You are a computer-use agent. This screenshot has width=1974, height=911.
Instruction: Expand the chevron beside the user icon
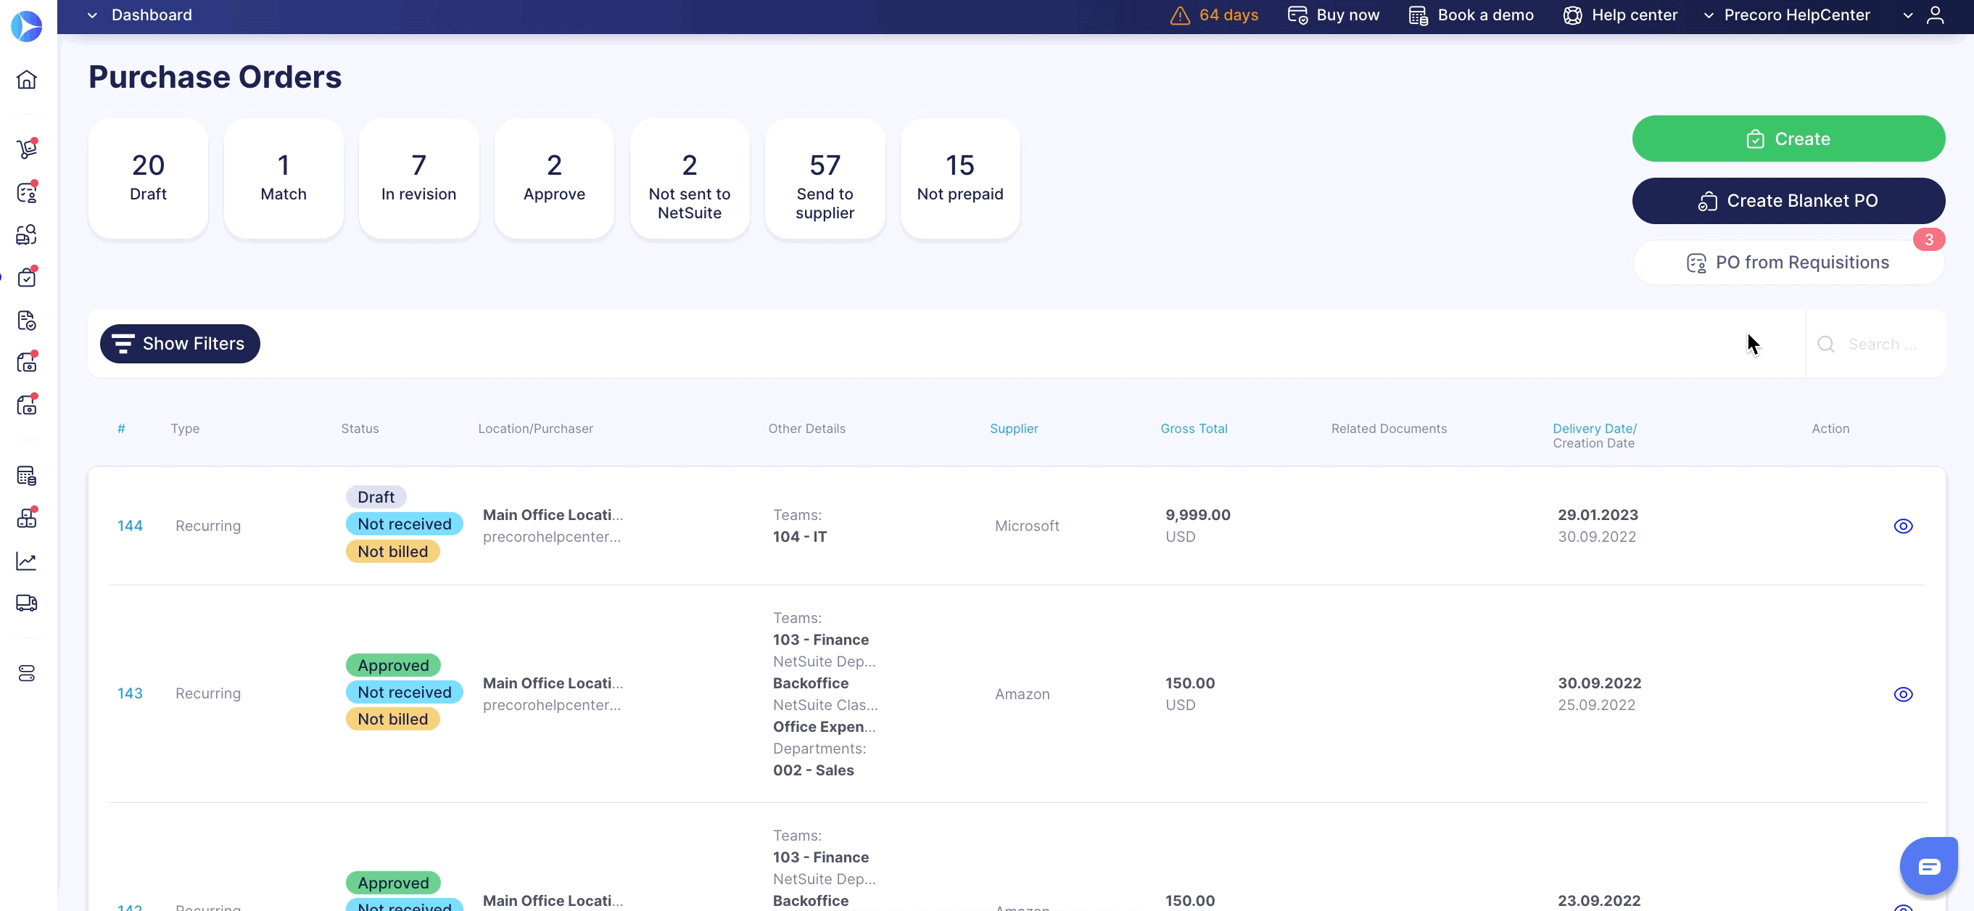click(1908, 15)
